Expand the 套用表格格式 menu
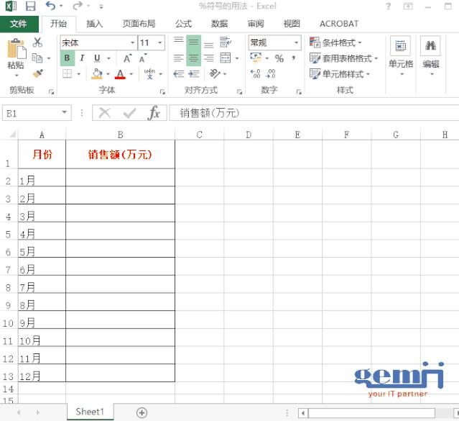 tap(343, 58)
